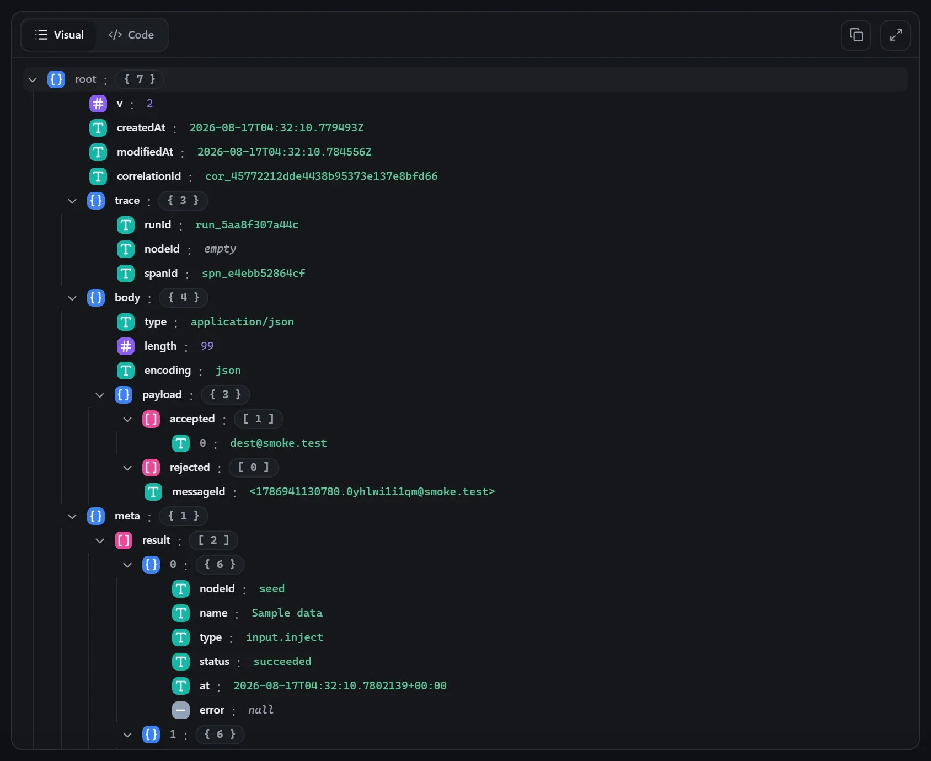Click the encoding value json
The height and width of the screenshot is (761, 931).
click(x=228, y=371)
